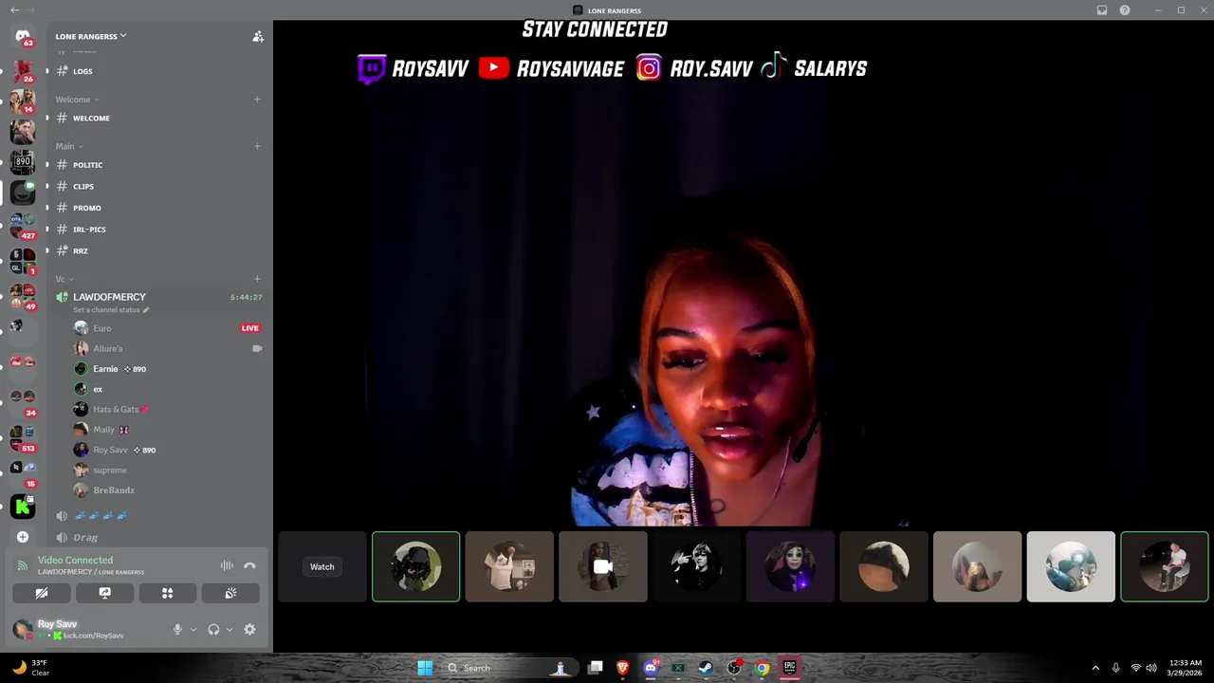Open the green Kick server icon
This screenshot has height=683, width=1214.
23,507
